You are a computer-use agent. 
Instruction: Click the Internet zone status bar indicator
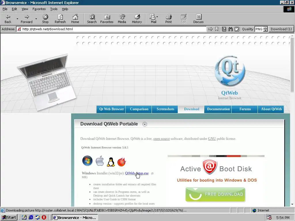(x=261, y=210)
